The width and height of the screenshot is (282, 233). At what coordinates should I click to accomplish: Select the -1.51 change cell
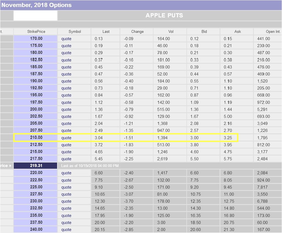click(x=137, y=138)
